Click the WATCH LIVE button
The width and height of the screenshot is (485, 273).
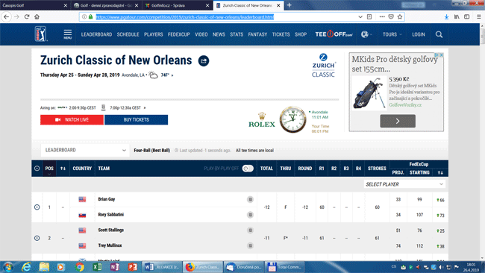[72, 119]
